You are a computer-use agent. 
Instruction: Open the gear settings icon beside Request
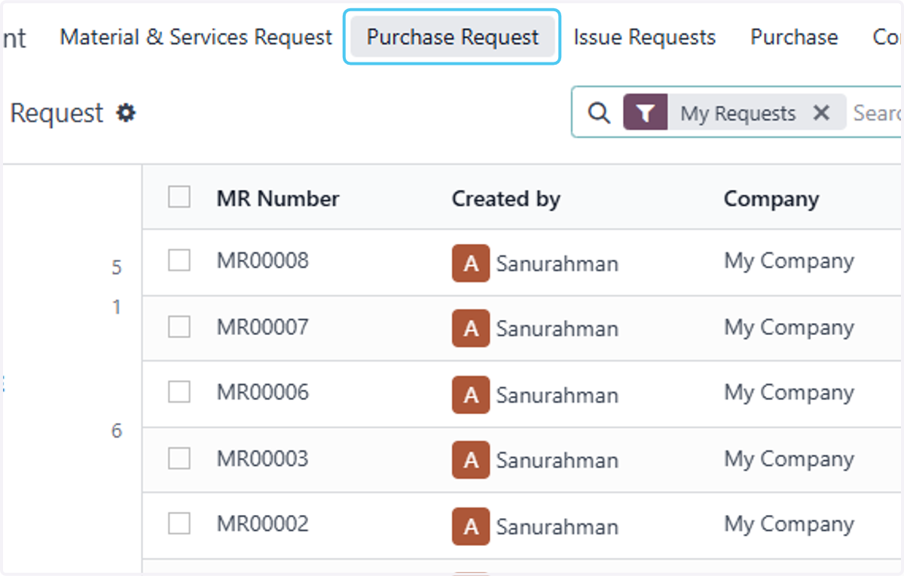[x=126, y=113]
